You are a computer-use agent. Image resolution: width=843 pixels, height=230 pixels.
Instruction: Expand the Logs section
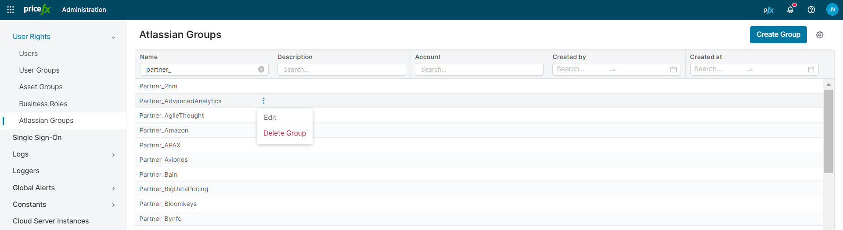click(x=113, y=155)
